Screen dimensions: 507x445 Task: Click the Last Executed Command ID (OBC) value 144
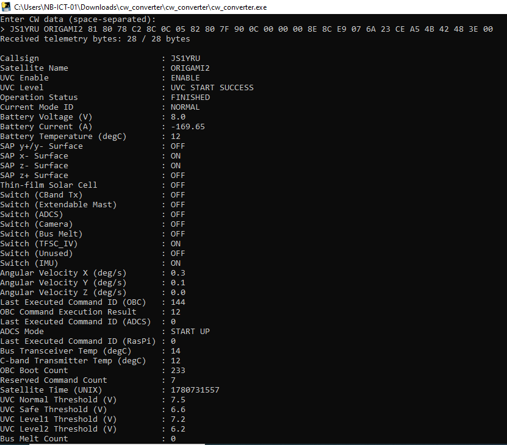(178, 302)
